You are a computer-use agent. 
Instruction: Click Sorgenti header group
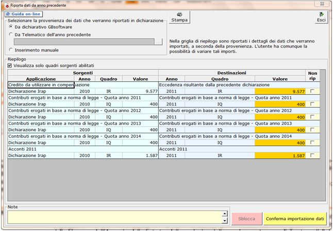tap(83, 73)
